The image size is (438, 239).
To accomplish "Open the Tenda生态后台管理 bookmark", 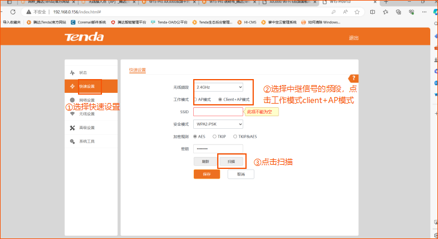I will pyautogui.click(x=212, y=22).
